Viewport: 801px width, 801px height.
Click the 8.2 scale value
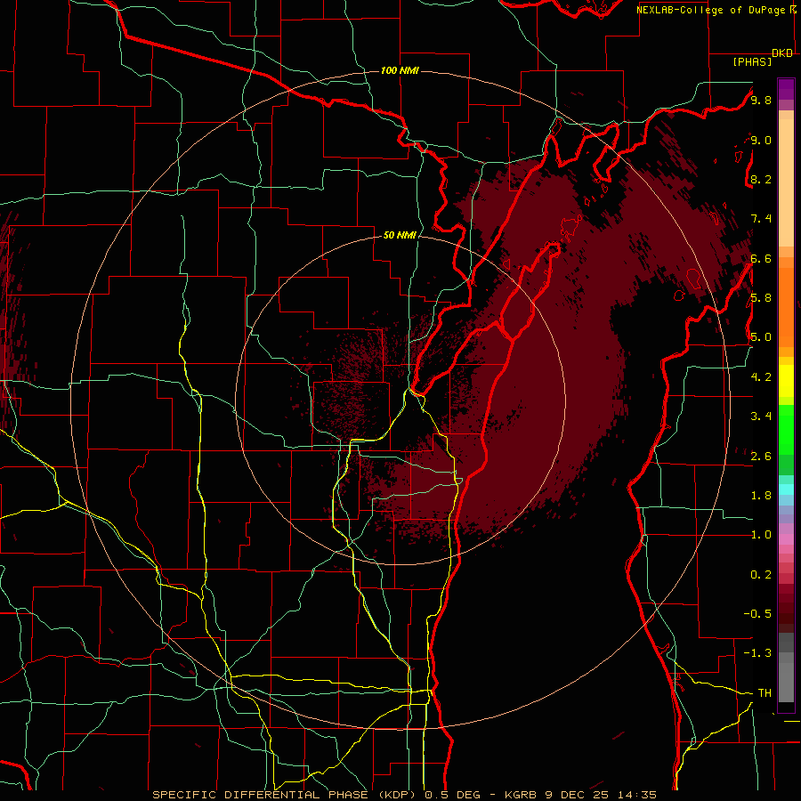(x=761, y=180)
